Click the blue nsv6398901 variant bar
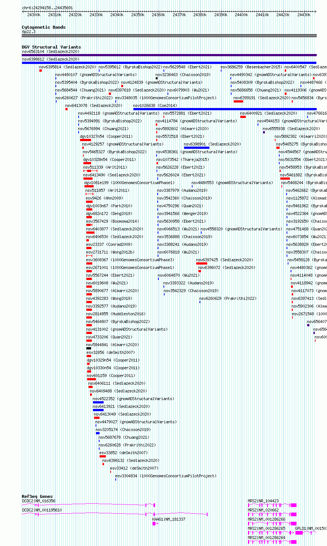This screenshot has width=327, height=546. [x=197, y=148]
